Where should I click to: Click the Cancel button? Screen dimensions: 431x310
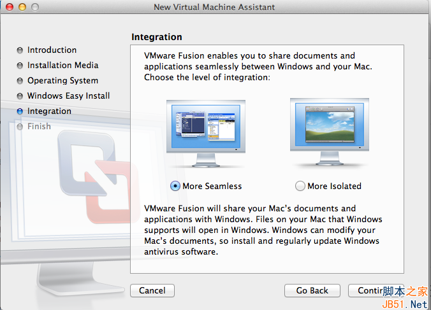coord(152,290)
